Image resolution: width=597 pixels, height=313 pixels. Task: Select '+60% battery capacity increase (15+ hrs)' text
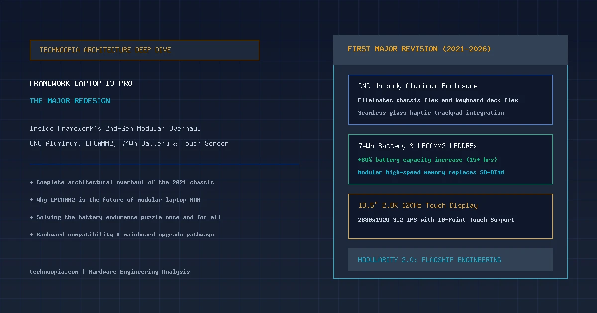tap(427, 160)
